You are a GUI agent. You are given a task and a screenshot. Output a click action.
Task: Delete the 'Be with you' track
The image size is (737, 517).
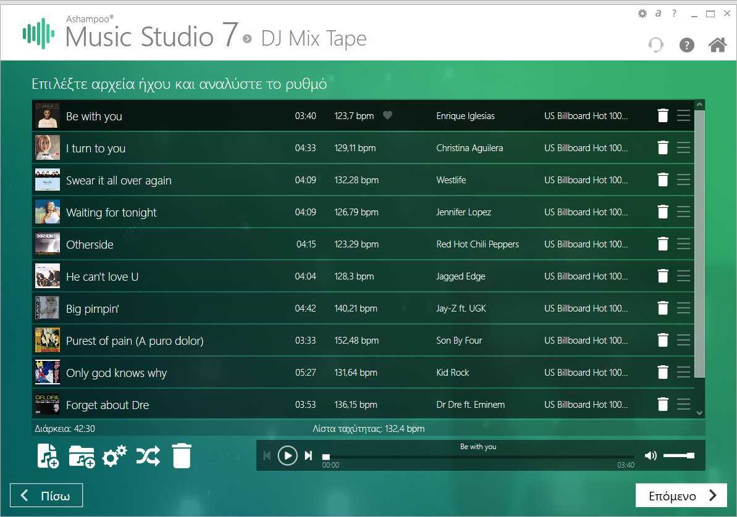tap(663, 115)
